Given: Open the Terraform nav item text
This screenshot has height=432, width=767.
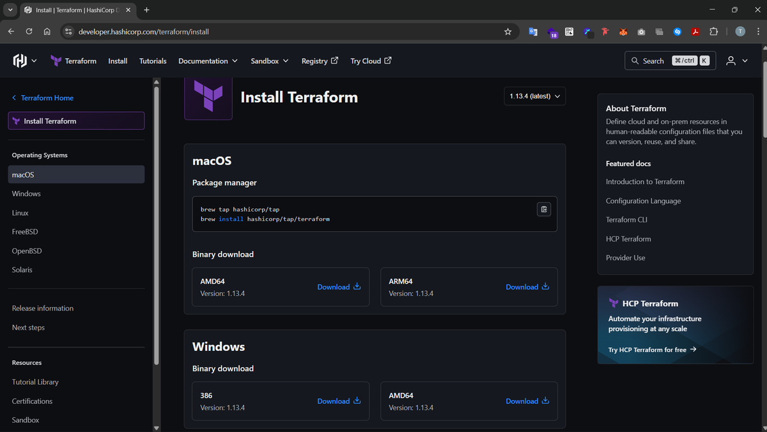Looking at the screenshot, I should coord(81,61).
